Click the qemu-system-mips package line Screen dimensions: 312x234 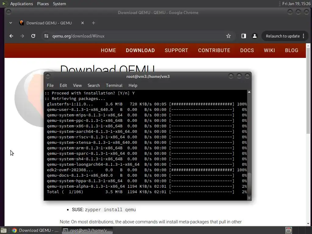147,115
